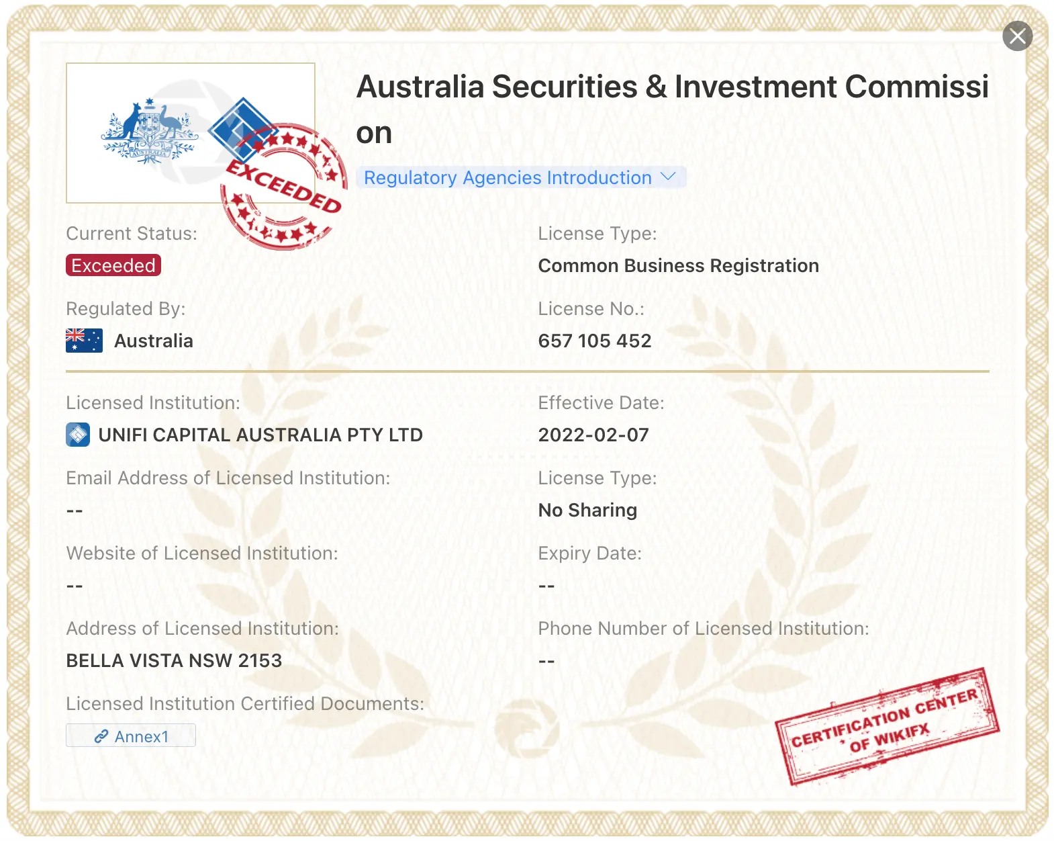Click the Common Business Registration license type
1054x841 pixels.
tap(678, 265)
